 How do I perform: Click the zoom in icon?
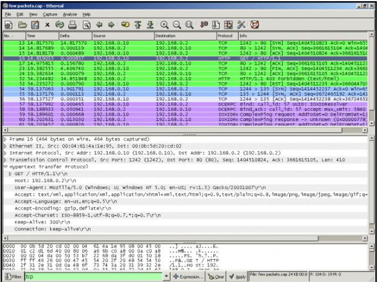tap(165, 25)
